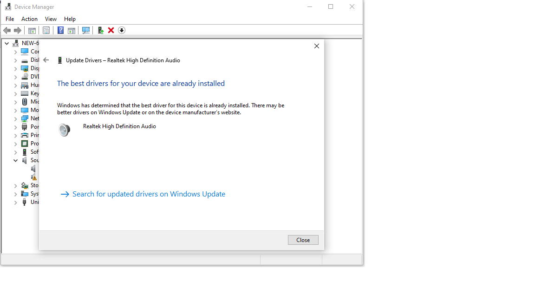Collapse the NEW-6 computer root node
Image resolution: width=535 pixels, height=301 pixels.
(x=7, y=43)
